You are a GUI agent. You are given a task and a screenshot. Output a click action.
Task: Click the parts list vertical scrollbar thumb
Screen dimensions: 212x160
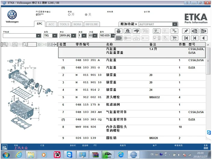(x=208, y=61)
